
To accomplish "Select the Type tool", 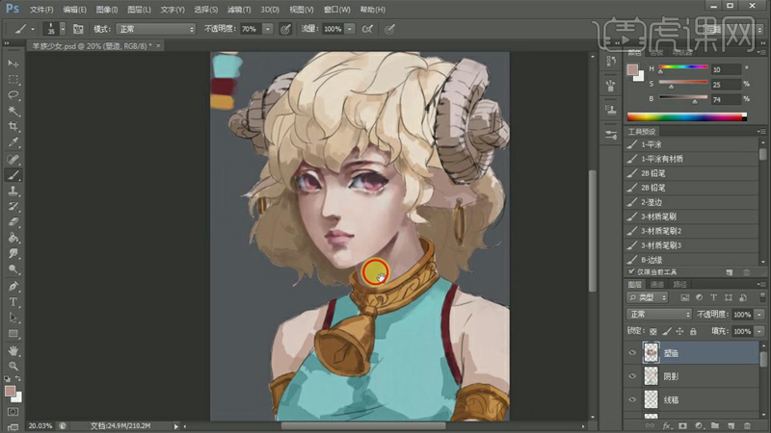I will [x=13, y=302].
